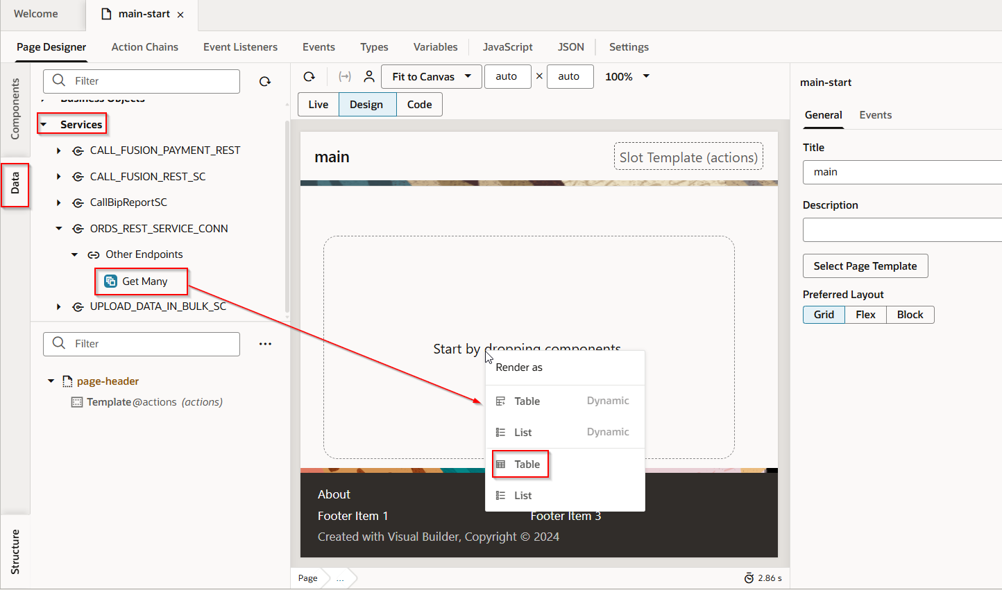The height and width of the screenshot is (590, 1002).
Task: Click the canvas reload icon in the toolbar
Action: tap(309, 76)
